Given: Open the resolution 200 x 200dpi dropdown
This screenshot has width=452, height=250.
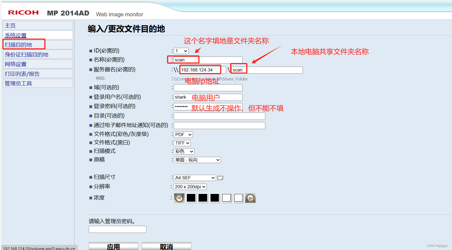Looking at the screenshot, I should tap(190, 187).
